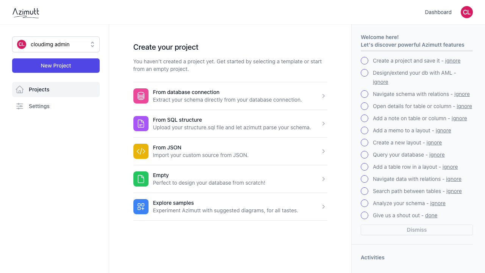The height and width of the screenshot is (273, 485).
Task: Ignore 'Open details for table or column'
Action: pos(464,106)
